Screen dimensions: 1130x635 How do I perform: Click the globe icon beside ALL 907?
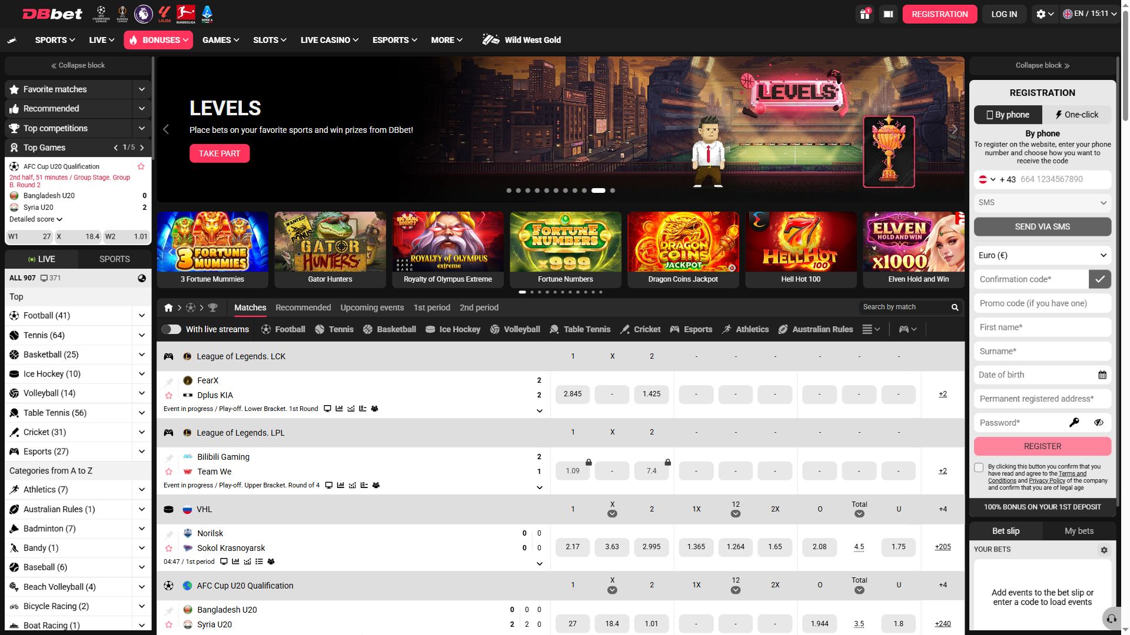point(142,278)
